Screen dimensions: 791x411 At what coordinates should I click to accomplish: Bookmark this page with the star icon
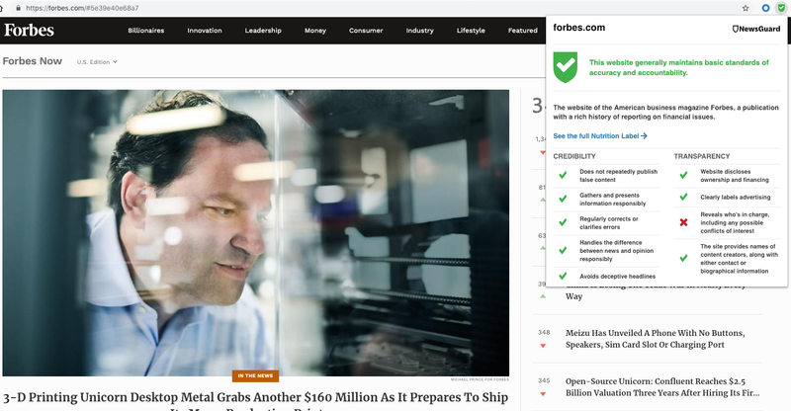(746, 8)
